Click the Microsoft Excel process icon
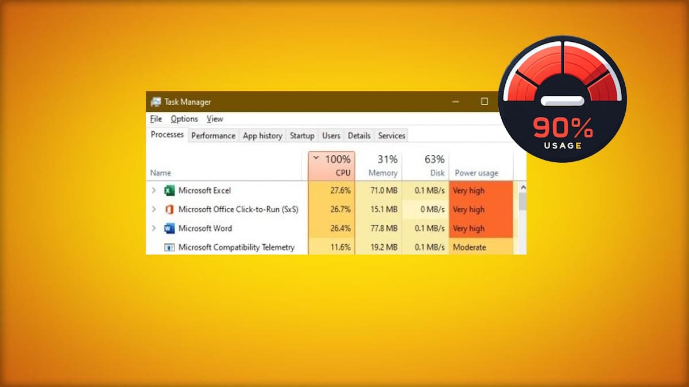The image size is (689, 387). (x=169, y=190)
